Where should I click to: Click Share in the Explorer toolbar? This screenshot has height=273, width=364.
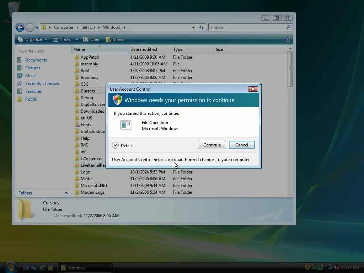point(115,39)
